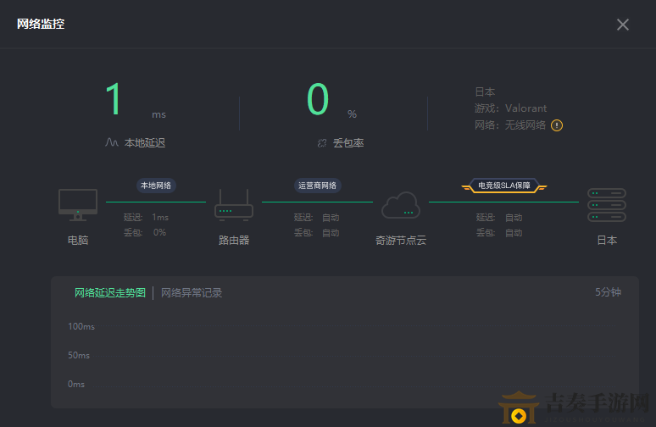Screen dimensions: 656x427
Task: Close the 网络监控 window
Action: tap(623, 25)
